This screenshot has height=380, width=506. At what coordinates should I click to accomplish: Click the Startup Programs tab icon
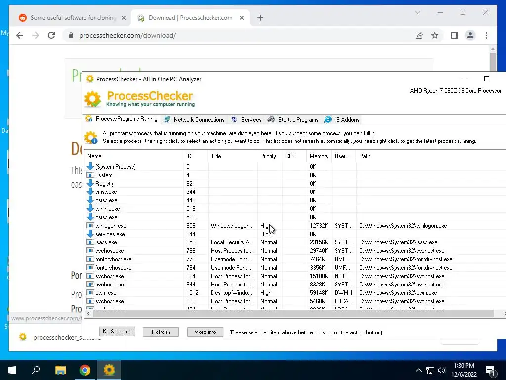point(271,120)
